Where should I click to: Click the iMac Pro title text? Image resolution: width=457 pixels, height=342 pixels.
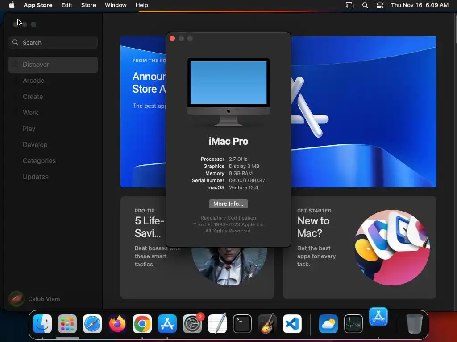pos(228,141)
